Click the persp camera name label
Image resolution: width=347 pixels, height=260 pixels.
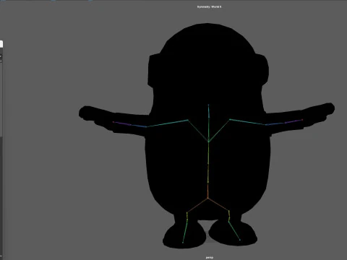click(x=210, y=258)
